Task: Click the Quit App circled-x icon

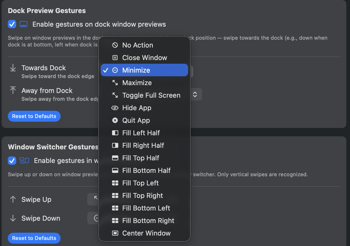Action: 115,120
